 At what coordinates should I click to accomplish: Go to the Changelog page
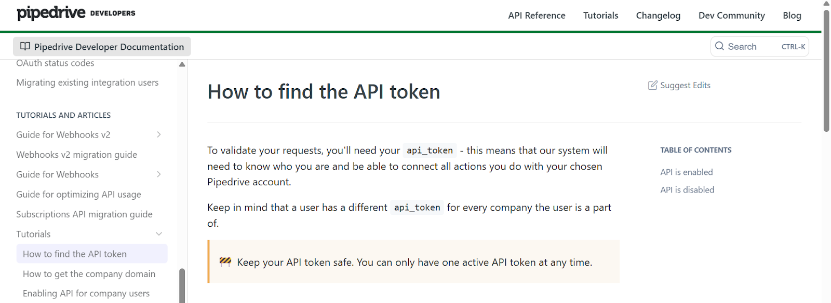click(x=658, y=16)
